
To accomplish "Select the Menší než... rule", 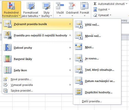I will [x=97, y=36].
